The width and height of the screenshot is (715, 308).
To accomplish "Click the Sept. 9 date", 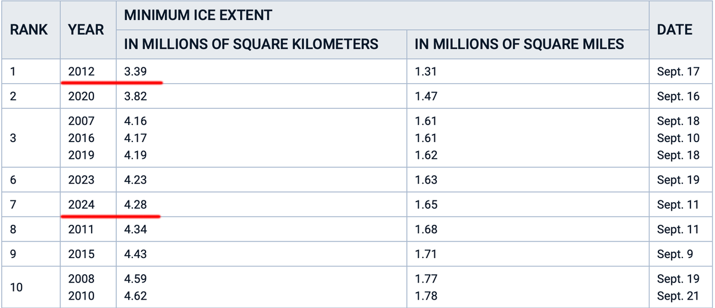I will point(675,254).
